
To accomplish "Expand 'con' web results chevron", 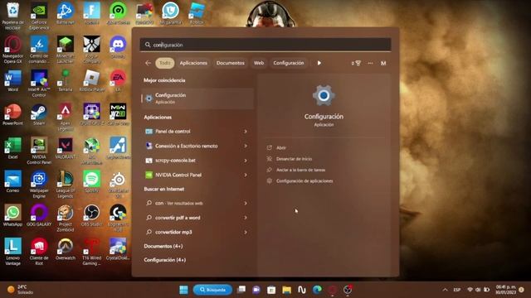I will coord(246,204).
